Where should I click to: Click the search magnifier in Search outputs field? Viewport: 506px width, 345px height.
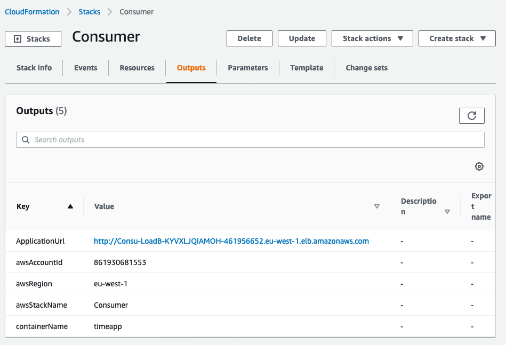click(26, 139)
